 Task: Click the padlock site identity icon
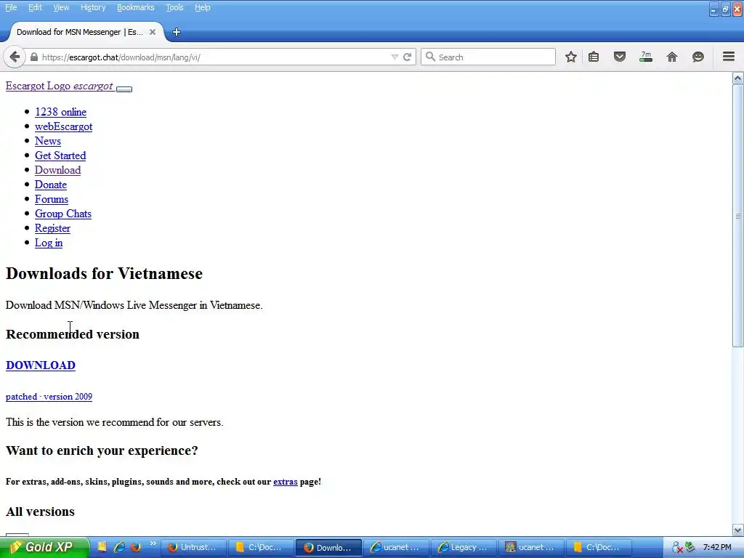pos(33,57)
